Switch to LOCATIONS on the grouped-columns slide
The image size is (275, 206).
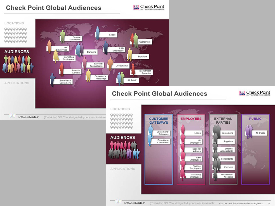tap(120, 109)
